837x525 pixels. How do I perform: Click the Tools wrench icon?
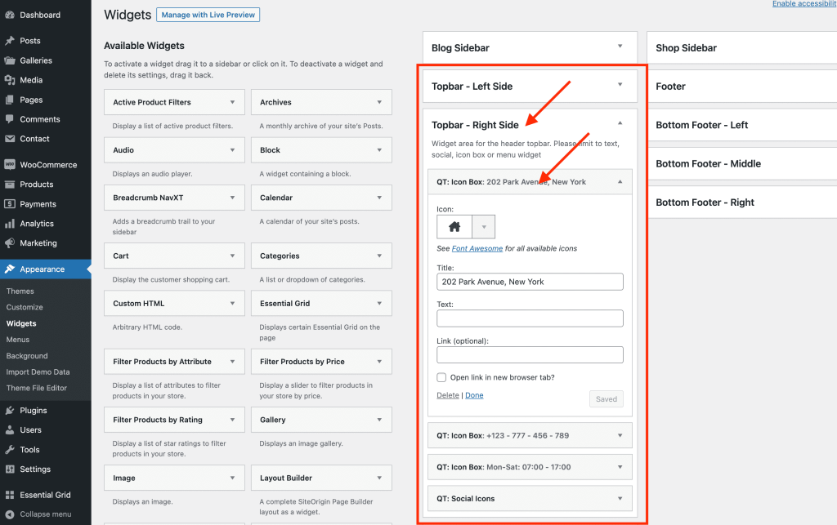(10, 449)
